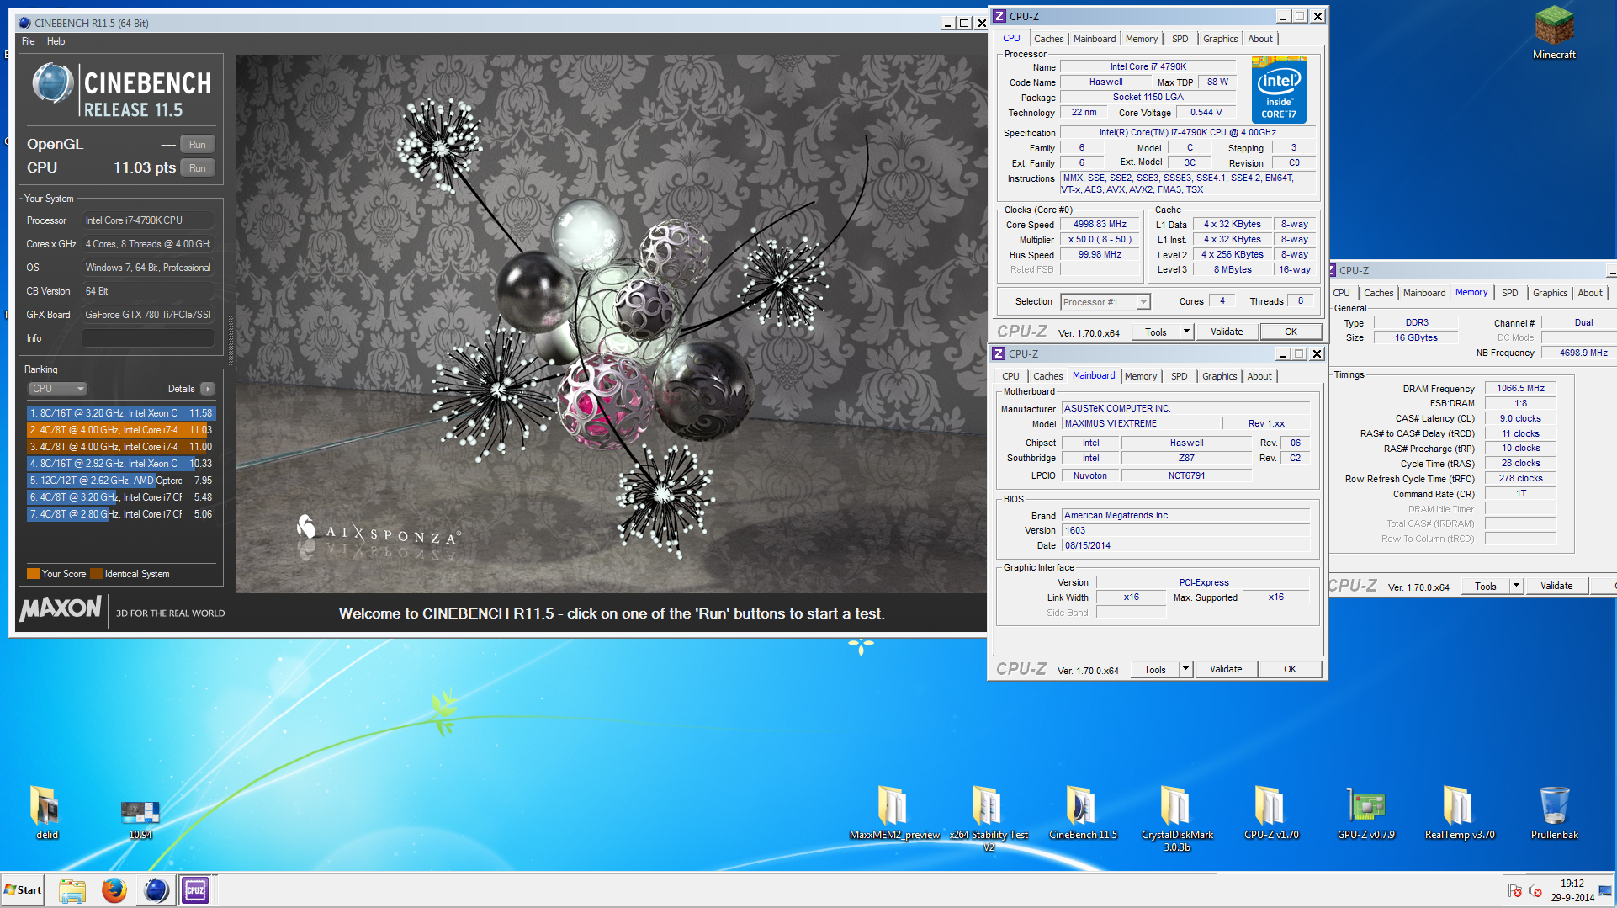Click the Cinebench Info input field

[148, 338]
